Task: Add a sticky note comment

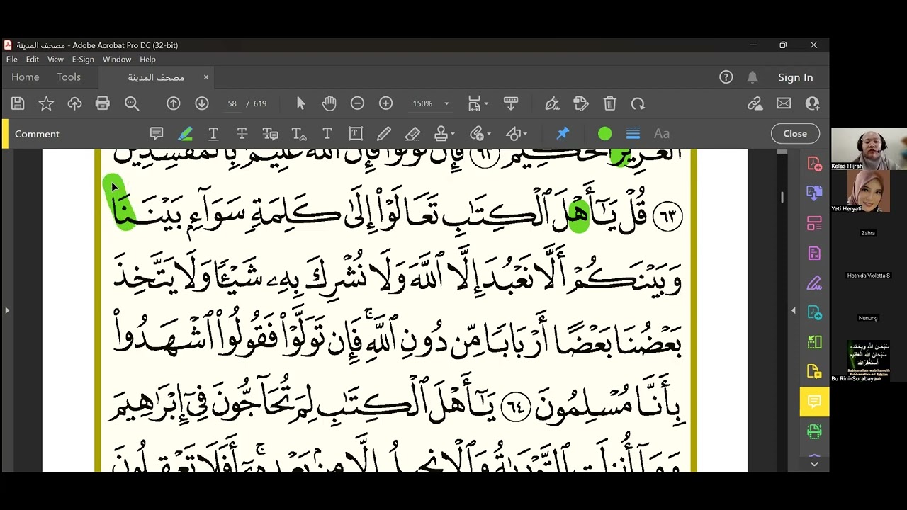Action: 157,133
